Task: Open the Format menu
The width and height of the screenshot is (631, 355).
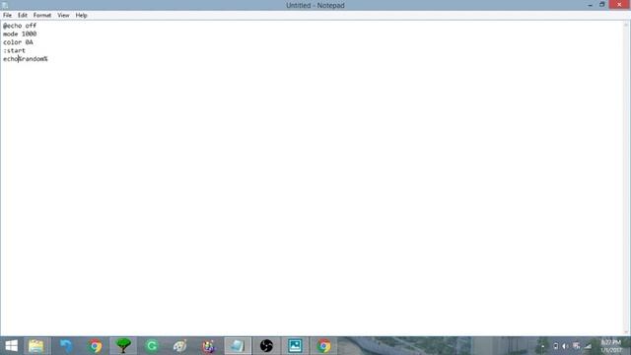Action: 42,16
